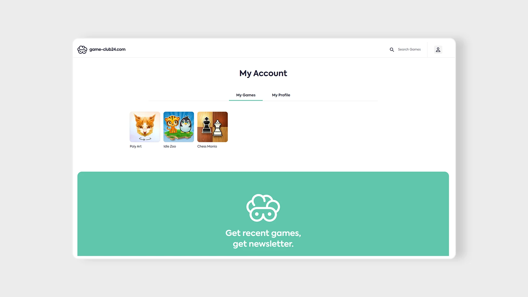Click the Idle Zoo title label

(170, 146)
